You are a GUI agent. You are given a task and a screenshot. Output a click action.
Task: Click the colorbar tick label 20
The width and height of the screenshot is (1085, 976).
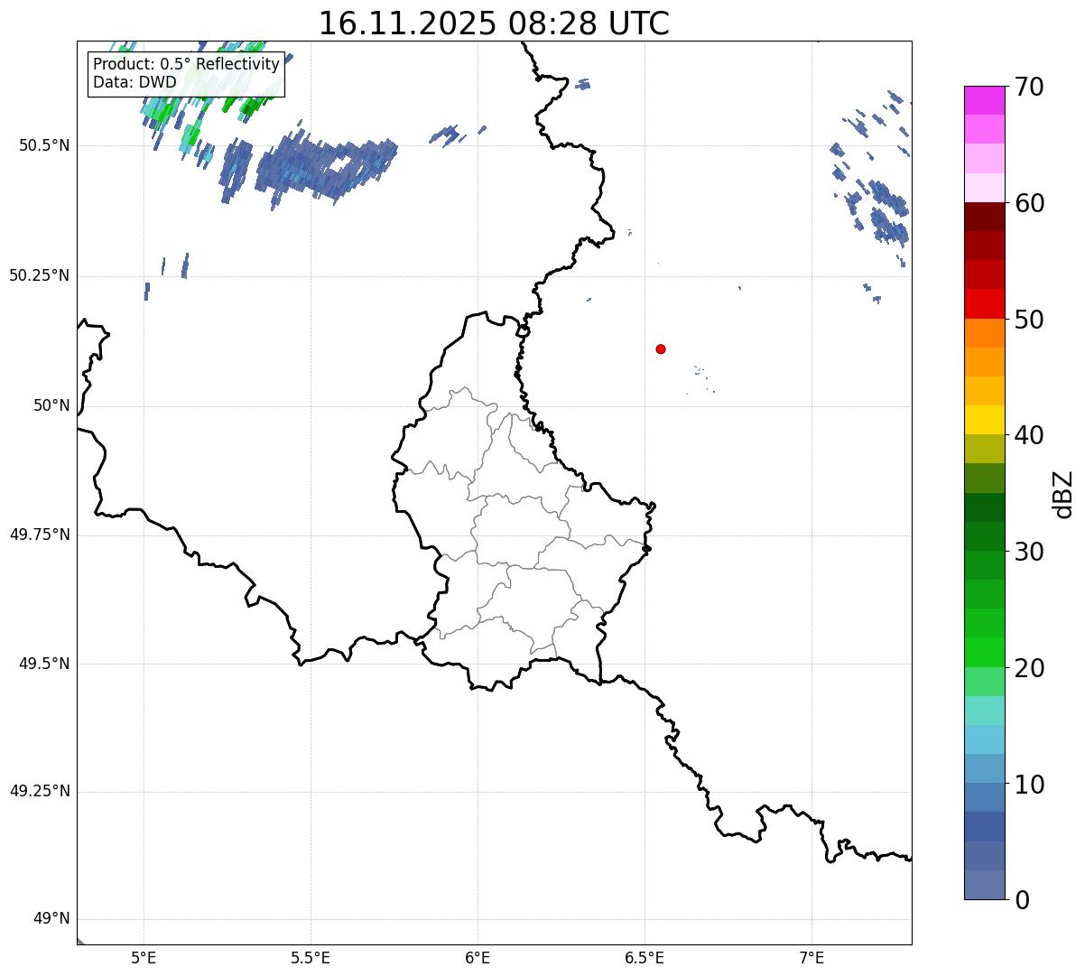click(1029, 668)
